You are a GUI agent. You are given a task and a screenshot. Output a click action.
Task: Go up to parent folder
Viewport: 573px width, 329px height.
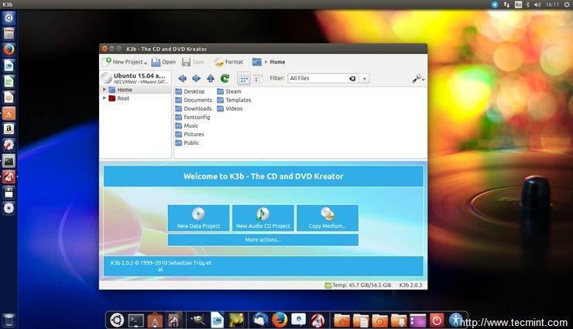coord(210,78)
